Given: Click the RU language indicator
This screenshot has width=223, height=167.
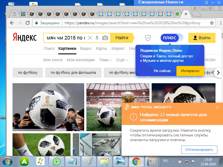Looking at the screenshot, I should pos(165,161).
